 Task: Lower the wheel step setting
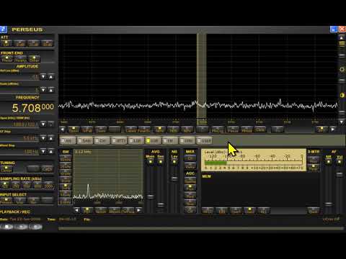[x=43, y=151]
